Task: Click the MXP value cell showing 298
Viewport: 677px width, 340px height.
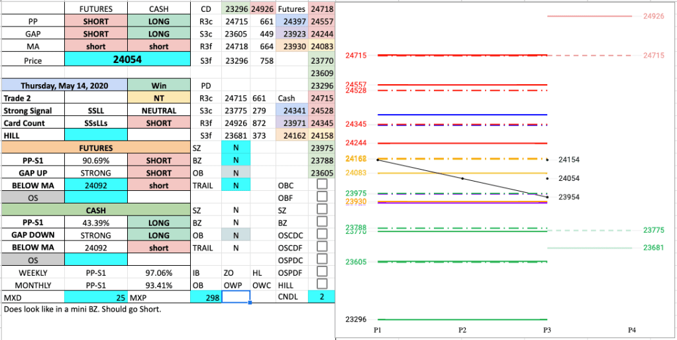Action: pos(205,298)
